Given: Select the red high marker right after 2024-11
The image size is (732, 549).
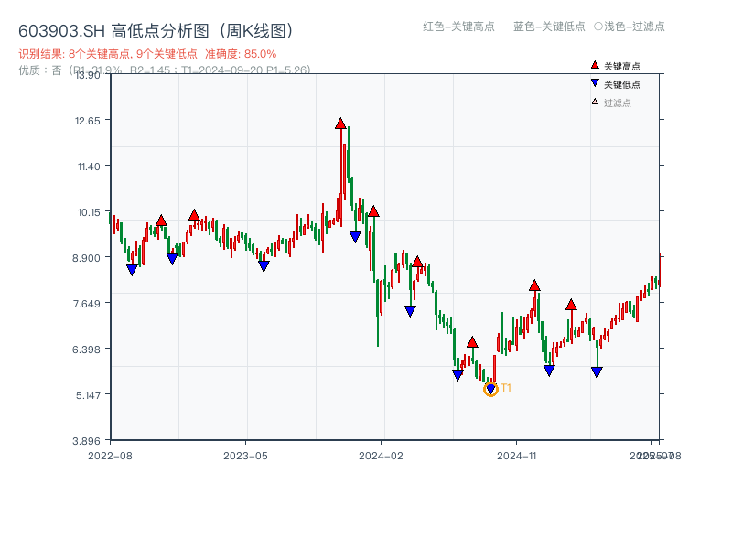Looking at the screenshot, I should point(534,285).
